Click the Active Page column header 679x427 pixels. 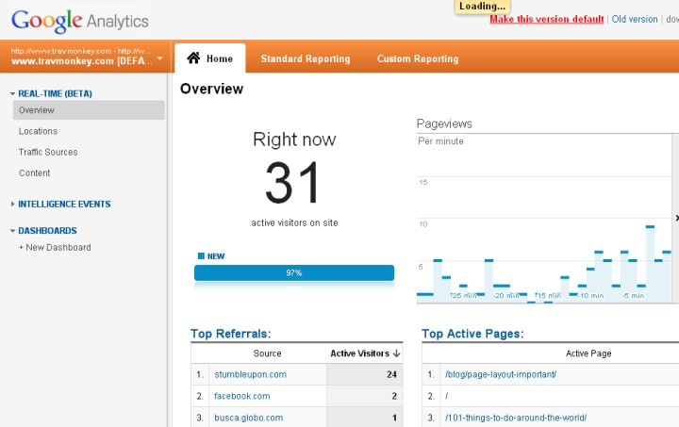588,353
